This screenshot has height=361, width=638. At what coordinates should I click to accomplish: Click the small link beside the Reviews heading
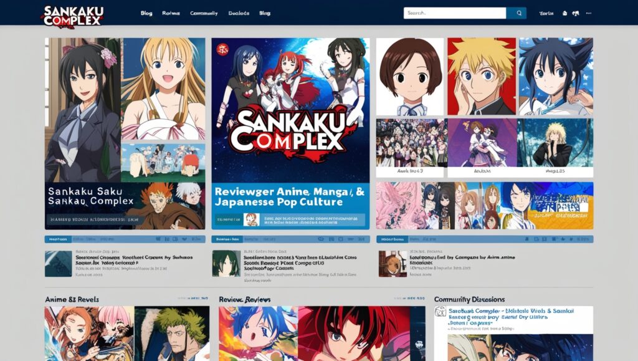409,299
